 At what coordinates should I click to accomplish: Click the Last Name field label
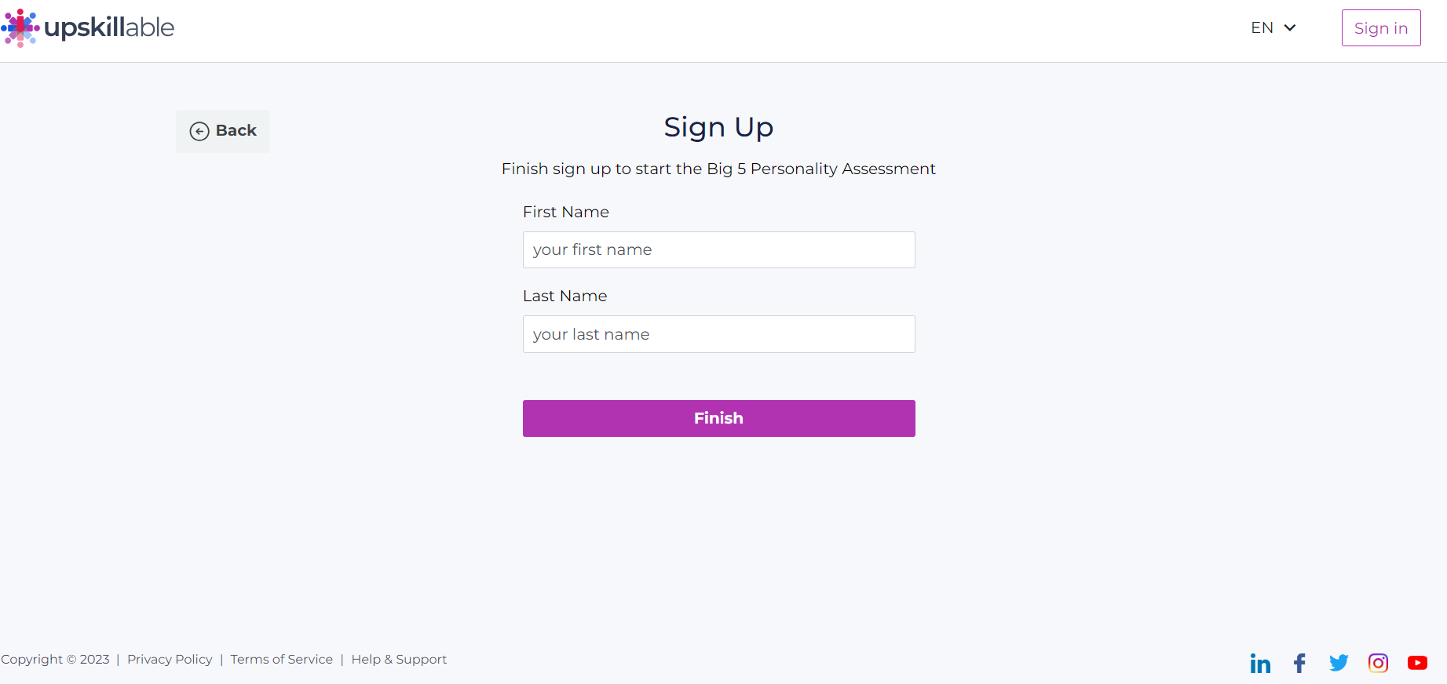pyautogui.click(x=565, y=296)
